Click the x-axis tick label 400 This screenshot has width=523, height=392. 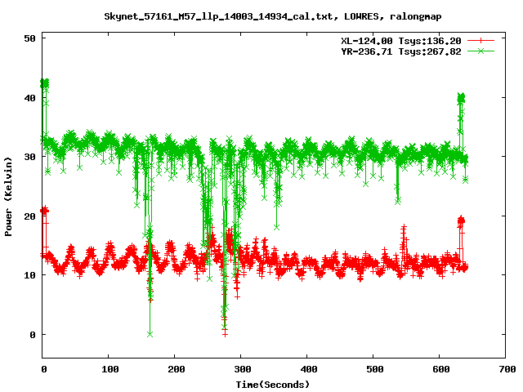[x=308, y=369]
